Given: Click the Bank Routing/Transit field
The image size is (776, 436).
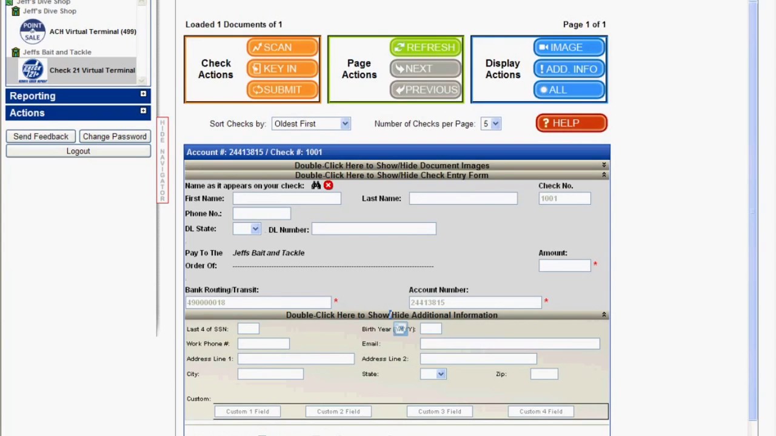Looking at the screenshot, I should click(258, 302).
